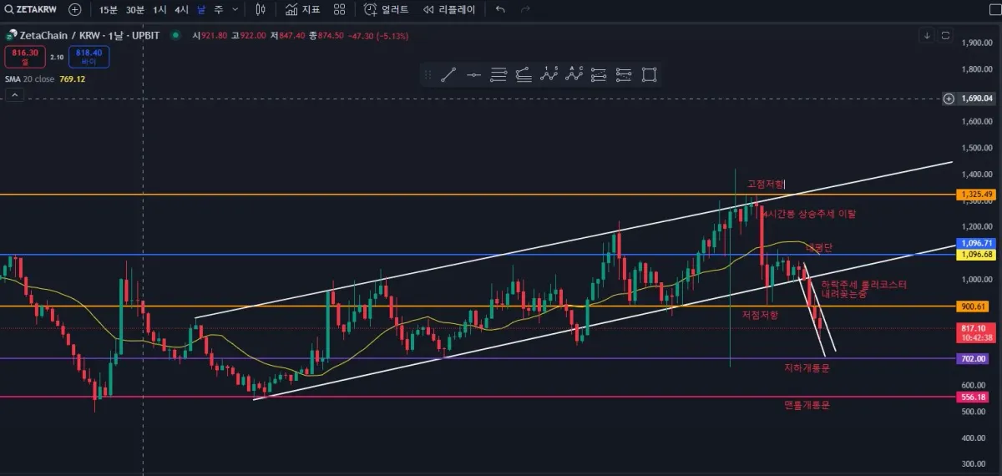Create an alert with 얼러트

[386, 9]
